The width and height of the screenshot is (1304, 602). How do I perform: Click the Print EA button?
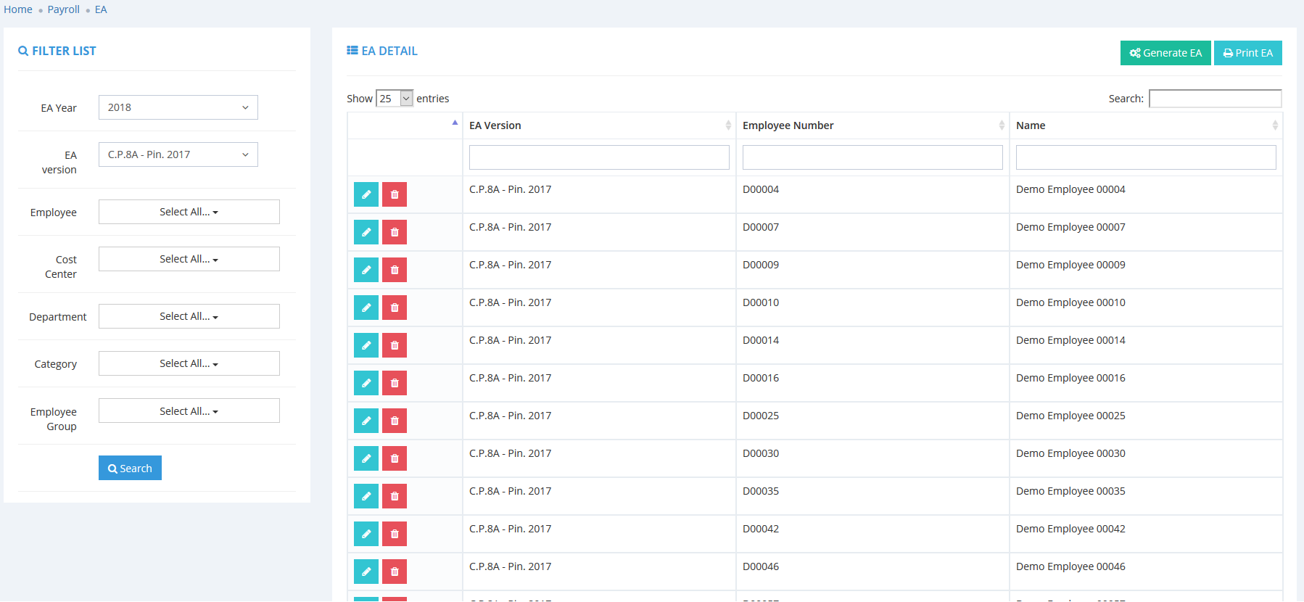1247,53
